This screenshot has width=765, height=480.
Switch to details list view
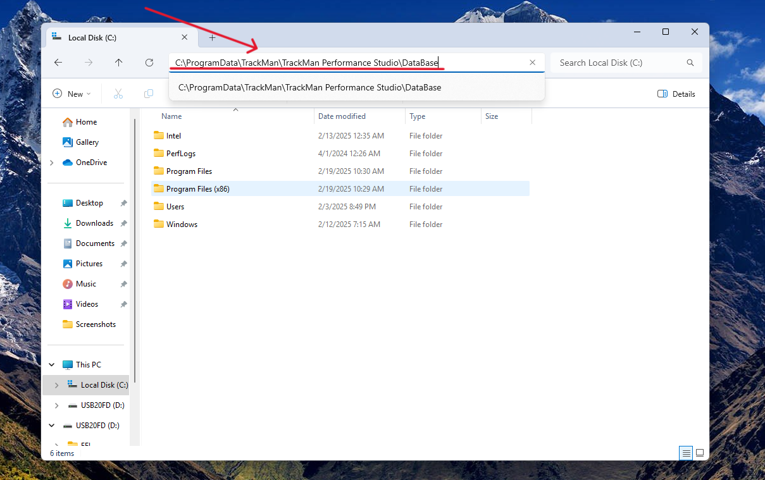pyautogui.click(x=686, y=453)
